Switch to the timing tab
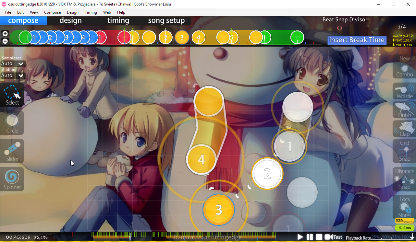 (118, 20)
